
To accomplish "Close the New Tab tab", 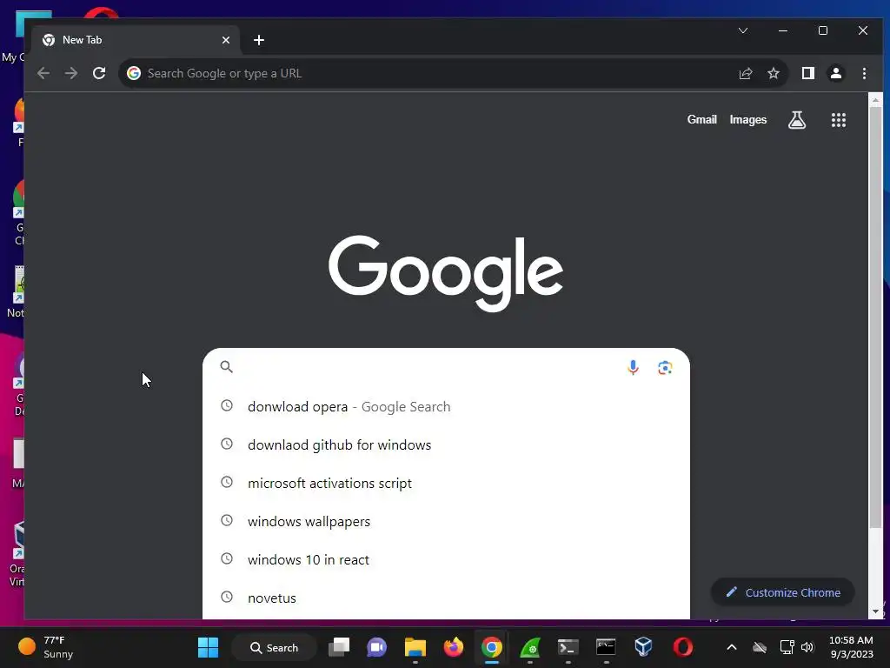I will (x=226, y=40).
